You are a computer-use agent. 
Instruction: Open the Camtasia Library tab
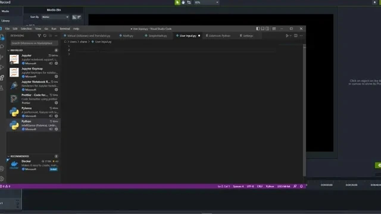click(6, 21)
